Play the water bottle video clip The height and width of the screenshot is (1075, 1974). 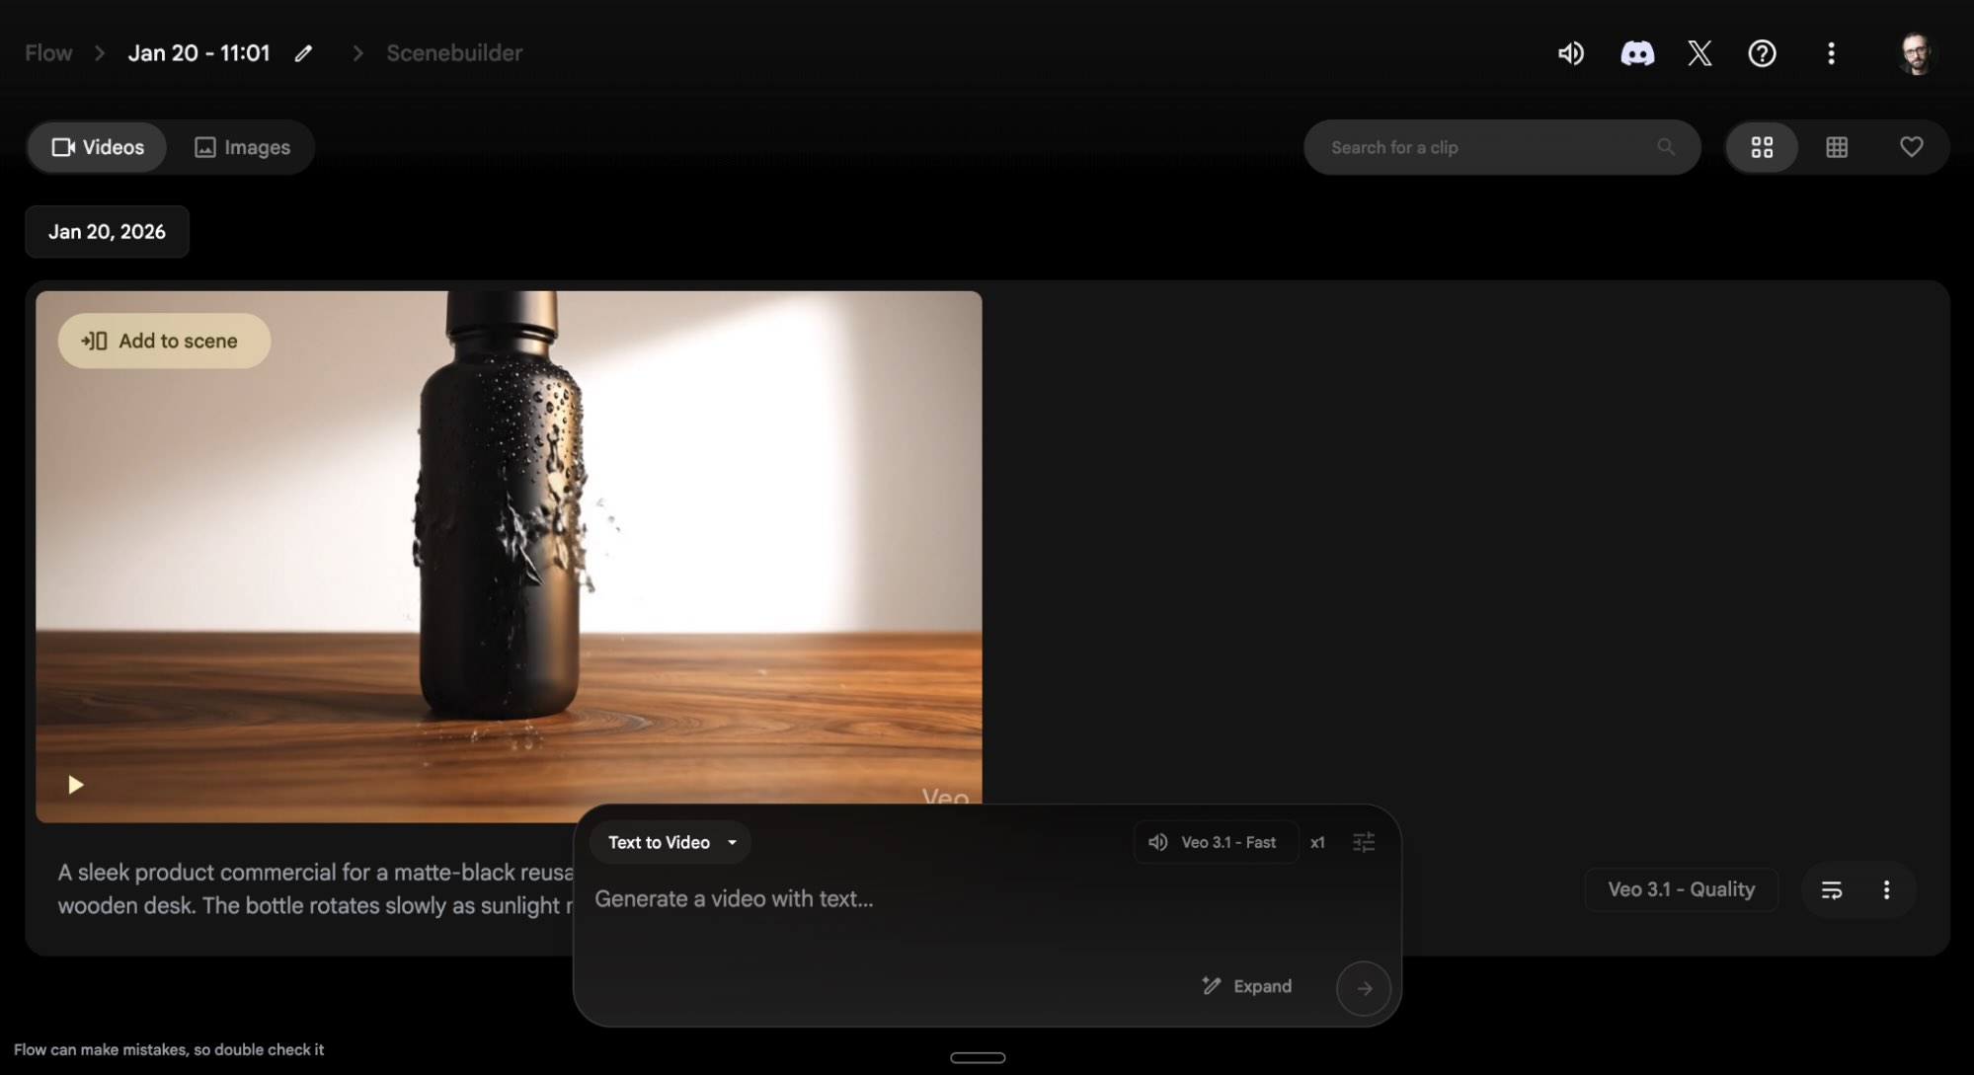pyautogui.click(x=75, y=785)
